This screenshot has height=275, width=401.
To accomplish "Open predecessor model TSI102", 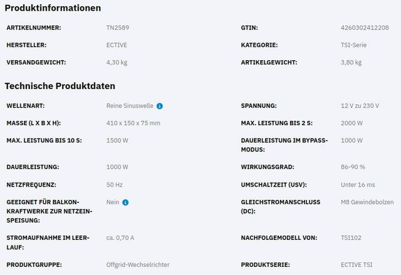I will tap(351, 238).
